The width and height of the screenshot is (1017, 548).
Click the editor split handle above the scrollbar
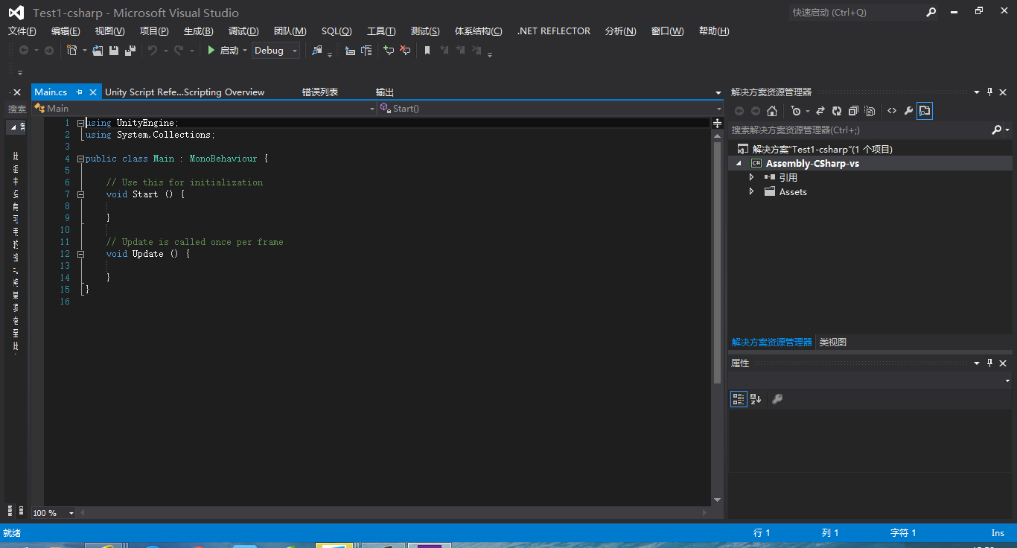718,123
